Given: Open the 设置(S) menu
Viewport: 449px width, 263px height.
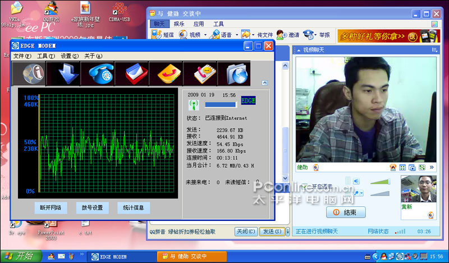Looking at the screenshot, I should [x=69, y=56].
